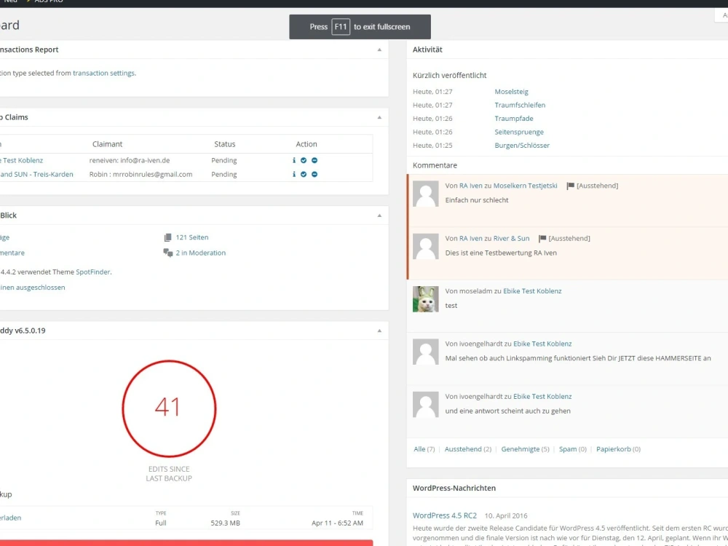Click the comments icon beside 2 in Moderation

[167, 253]
